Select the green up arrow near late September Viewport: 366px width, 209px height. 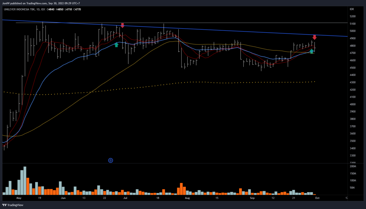pyautogui.click(x=312, y=51)
